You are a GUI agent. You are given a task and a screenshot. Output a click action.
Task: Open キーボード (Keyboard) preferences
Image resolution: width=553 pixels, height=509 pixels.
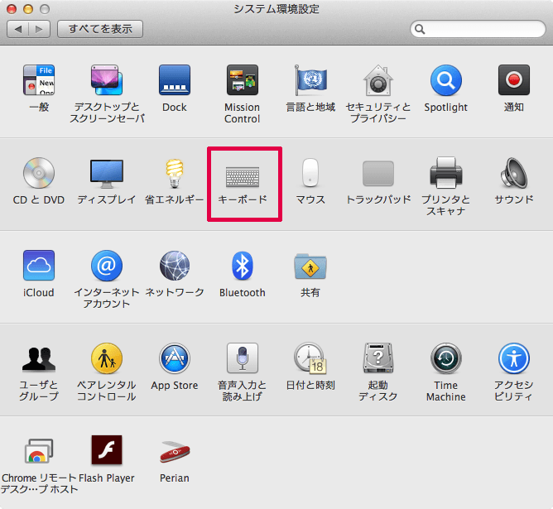tap(243, 176)
